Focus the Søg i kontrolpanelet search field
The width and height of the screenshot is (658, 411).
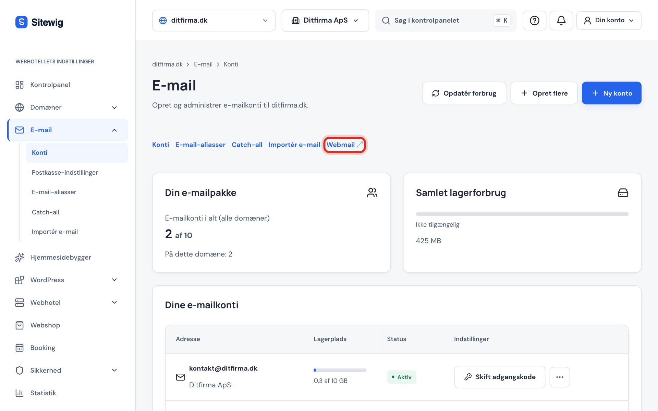pos(446,21)
